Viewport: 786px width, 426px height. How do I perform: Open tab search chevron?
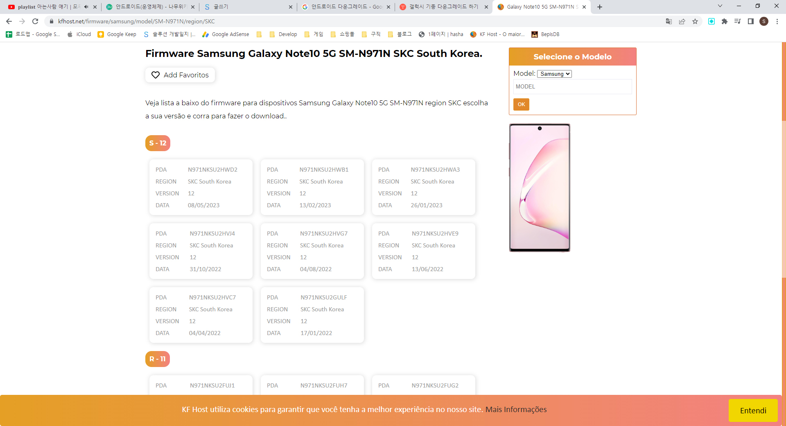(x=720, y=6)
